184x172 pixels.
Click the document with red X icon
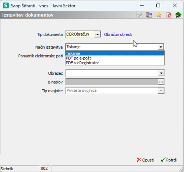pos(169,15)
